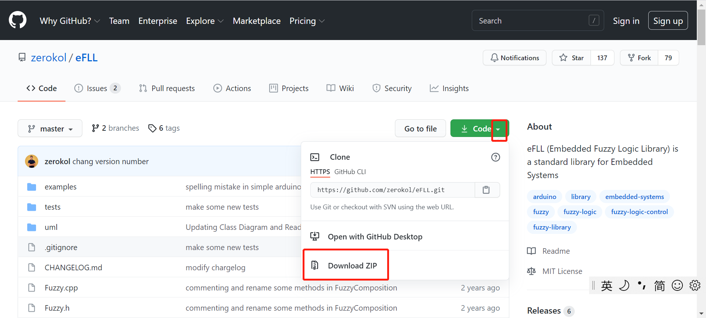The height and width of the screenshot is (318, 706).
Task: Open the Team page link
Action: [x=119, y=21]
